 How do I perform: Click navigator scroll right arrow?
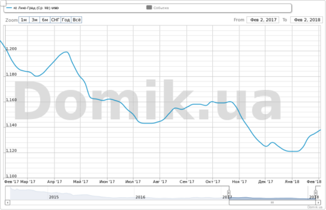(318, 202)
